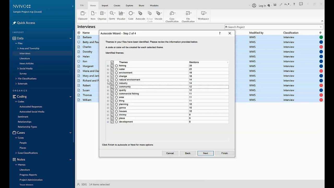Expand the development theme row
334x188 pixels.
click(108, 122)
